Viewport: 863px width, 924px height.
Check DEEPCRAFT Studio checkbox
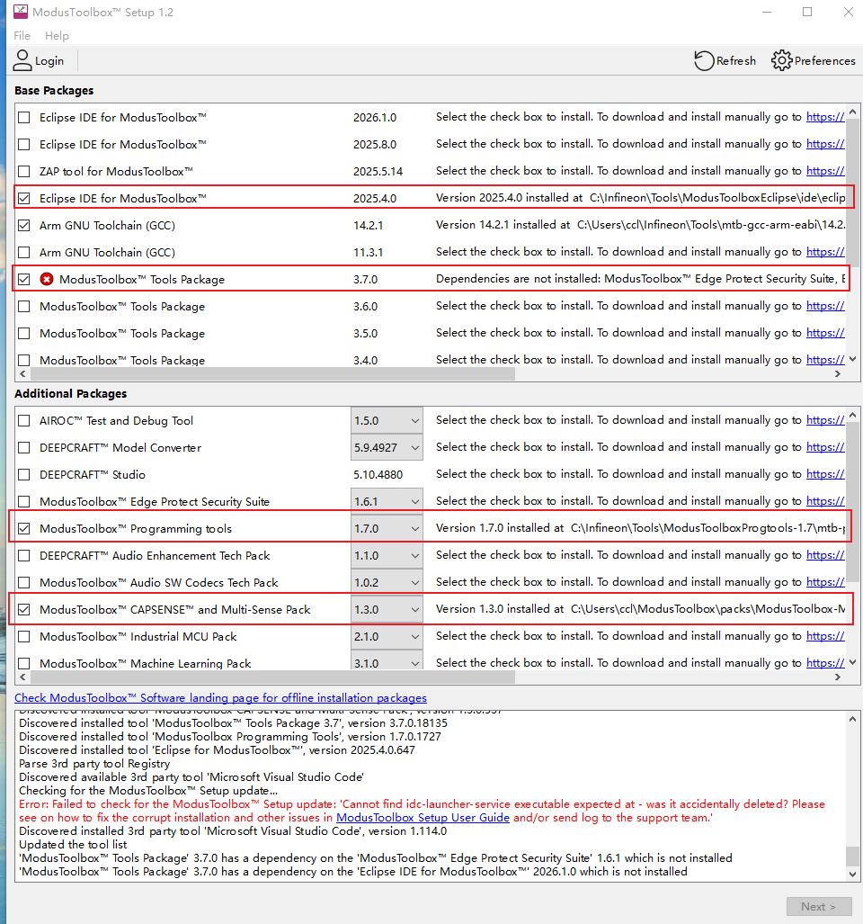click(x=24, y=475)
